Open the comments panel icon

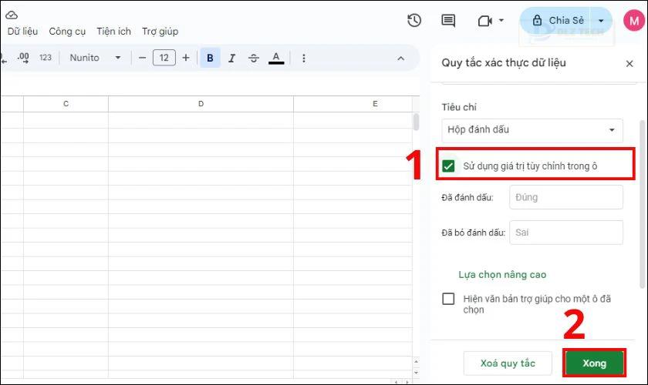[x=448, y=20]
